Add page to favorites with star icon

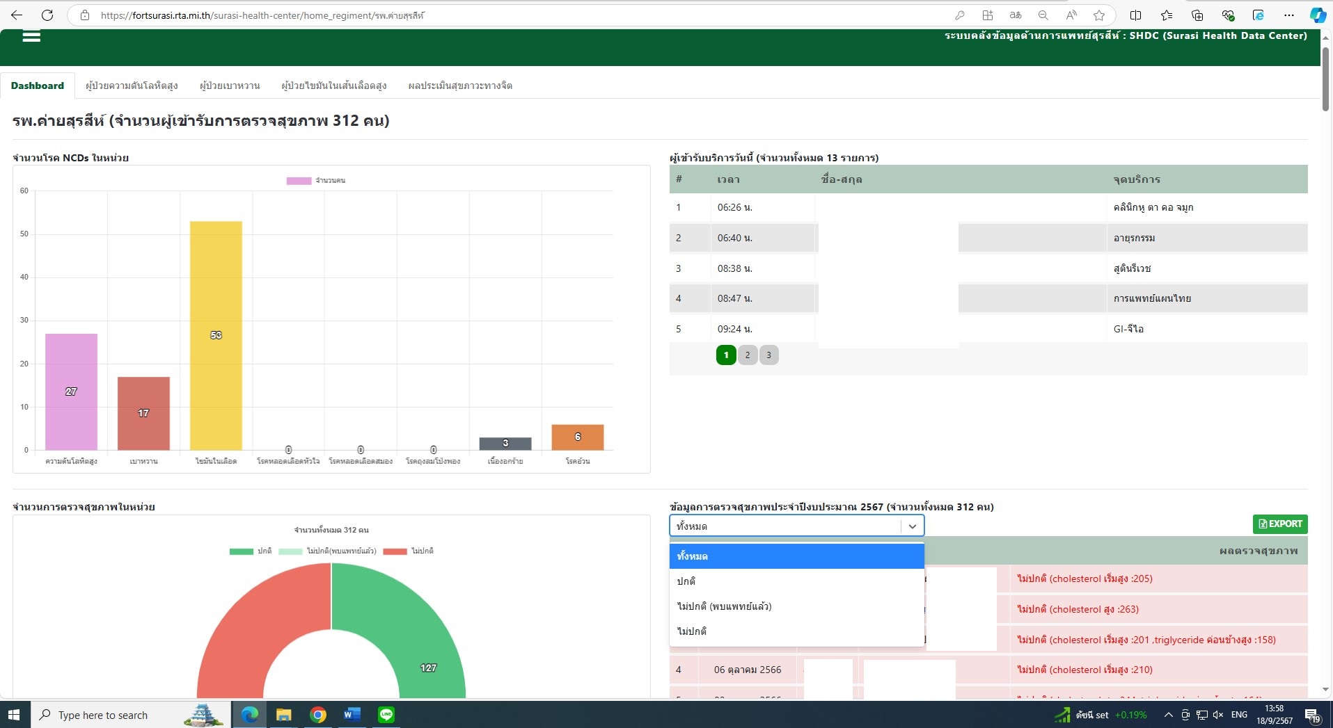(1098, 15)
